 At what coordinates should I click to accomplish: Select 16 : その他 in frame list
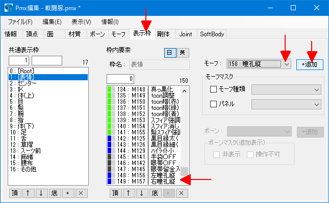48,169
